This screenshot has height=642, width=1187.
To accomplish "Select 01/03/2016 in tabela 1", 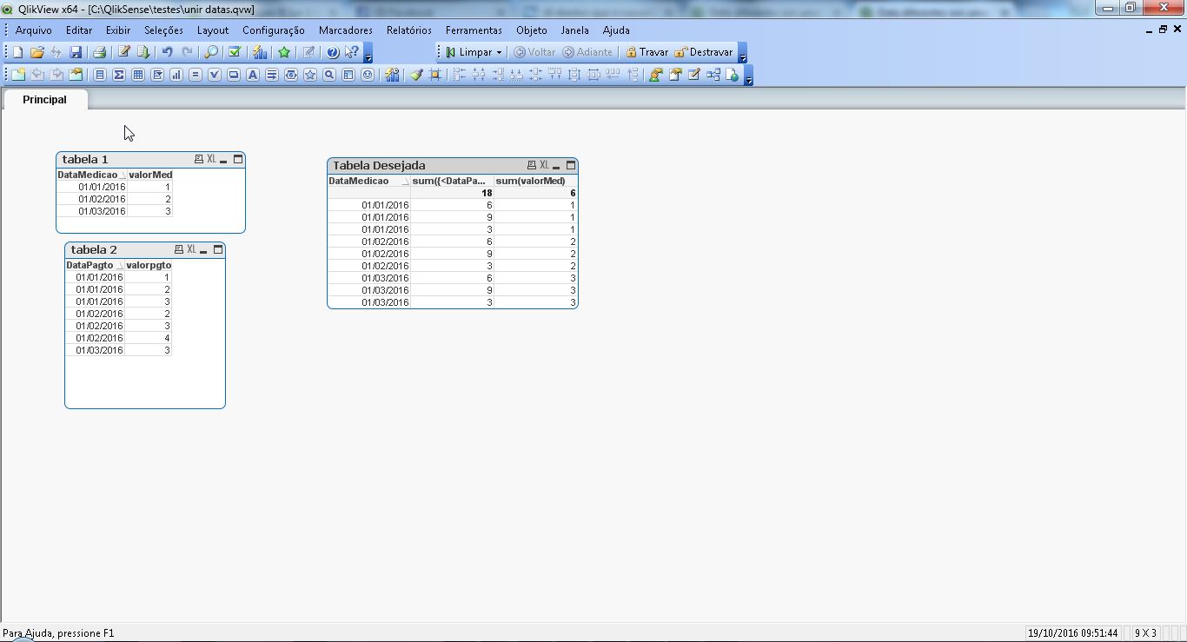I will point(91,211).
